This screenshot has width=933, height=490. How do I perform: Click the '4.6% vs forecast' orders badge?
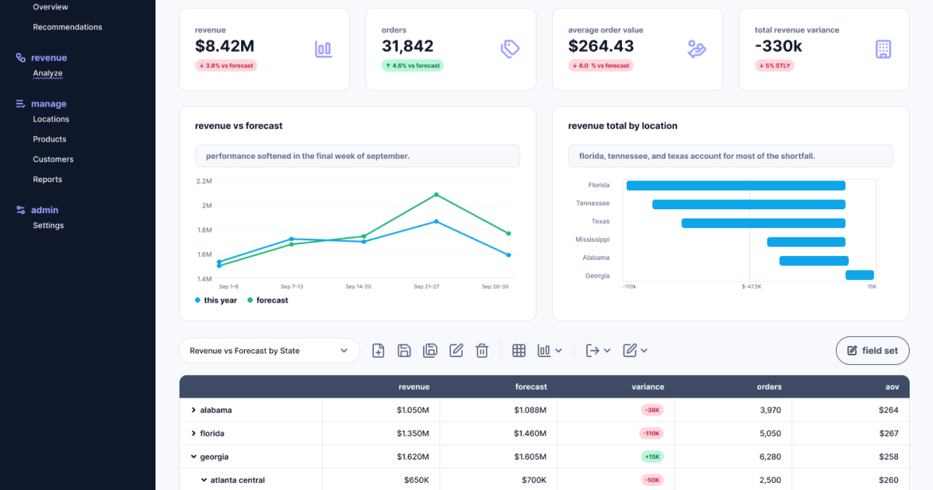pos(413,65)
